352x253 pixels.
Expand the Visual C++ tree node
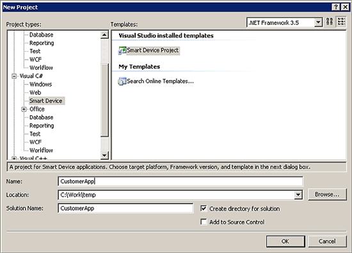click(x=14, y=158)
